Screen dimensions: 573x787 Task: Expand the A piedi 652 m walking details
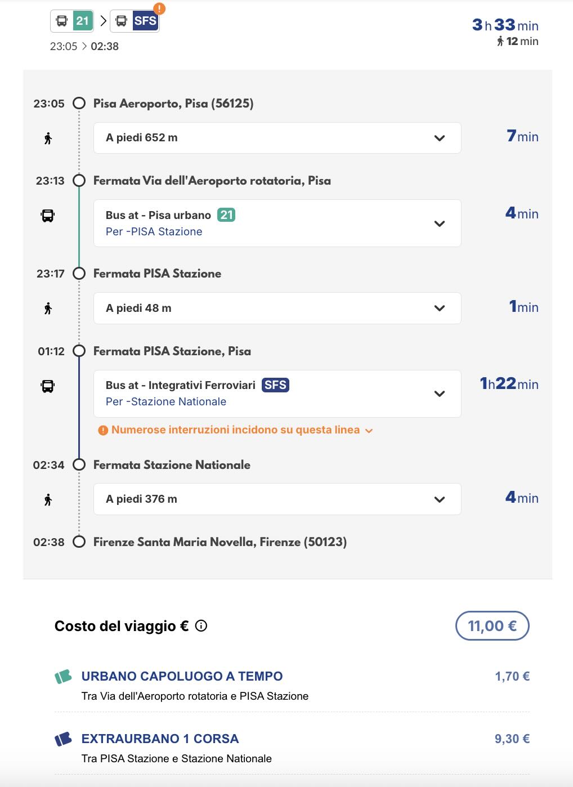tap(440, 138)
